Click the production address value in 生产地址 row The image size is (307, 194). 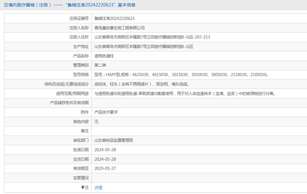point(144,47)
